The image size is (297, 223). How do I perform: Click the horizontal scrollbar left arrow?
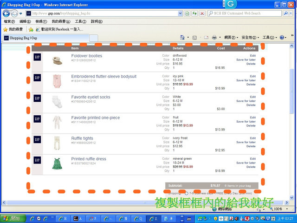tap(4, 203)
